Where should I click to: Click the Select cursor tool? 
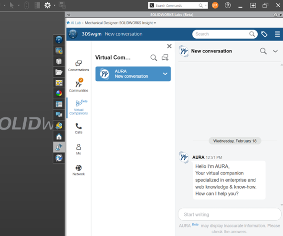[x=12, y=5]
